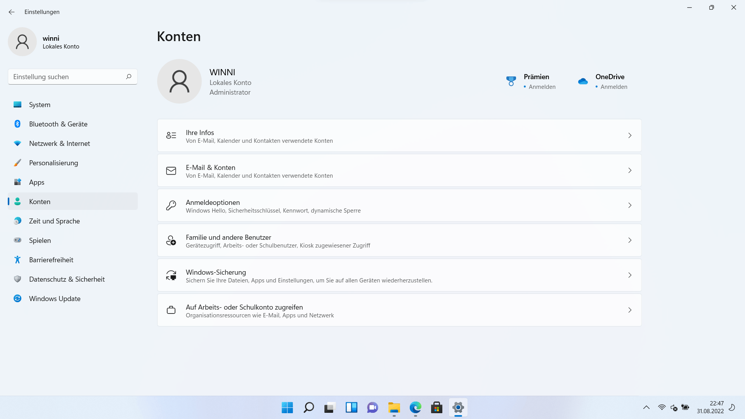Open the System settings category
Screen dimensions: 745x419
click(40, 104)
